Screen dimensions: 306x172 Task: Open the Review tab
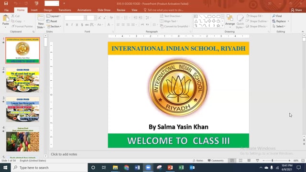121,10
